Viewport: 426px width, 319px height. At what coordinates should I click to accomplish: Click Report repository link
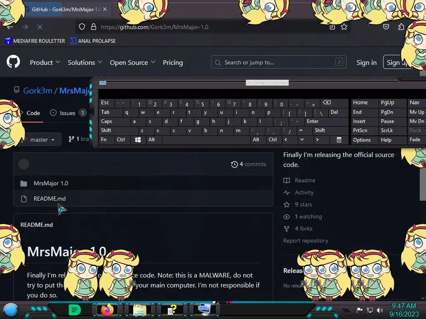[x=306, y=240]
